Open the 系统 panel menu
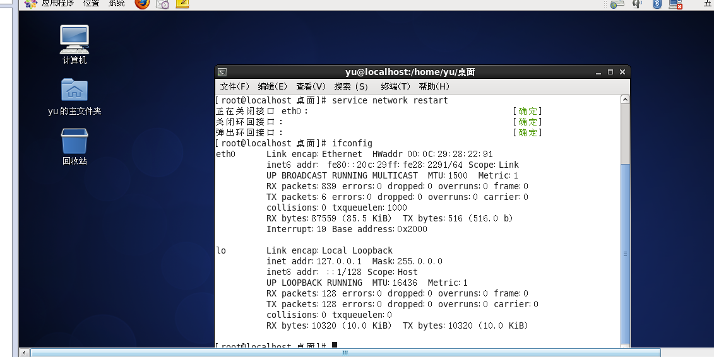This screenshot has width=714, height=357. pyautogui.click(x=117, y=3)
